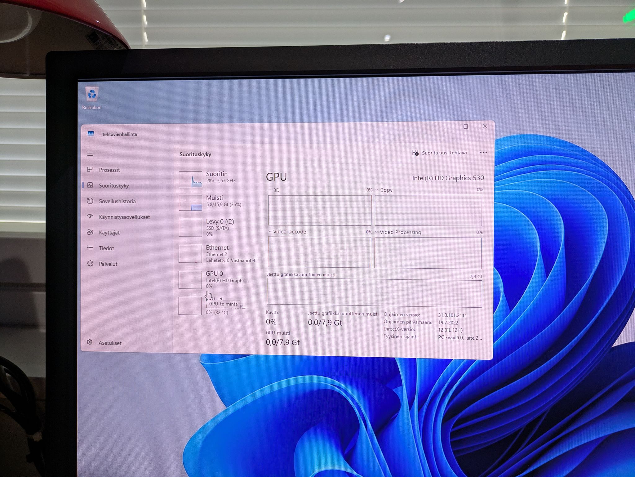Image resolution: width=635 pixels, height=477 pixels.
Task: Select Levy 0 (C:) performance entry
Action: coord(217,227)
